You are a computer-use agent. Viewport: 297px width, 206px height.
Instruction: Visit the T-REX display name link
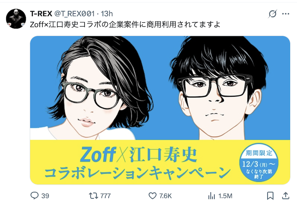point(41,14)
